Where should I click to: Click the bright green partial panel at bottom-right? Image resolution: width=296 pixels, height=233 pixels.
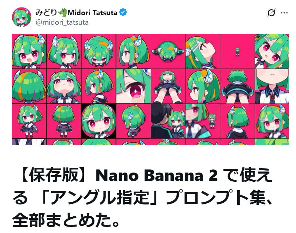click(276, 141)
